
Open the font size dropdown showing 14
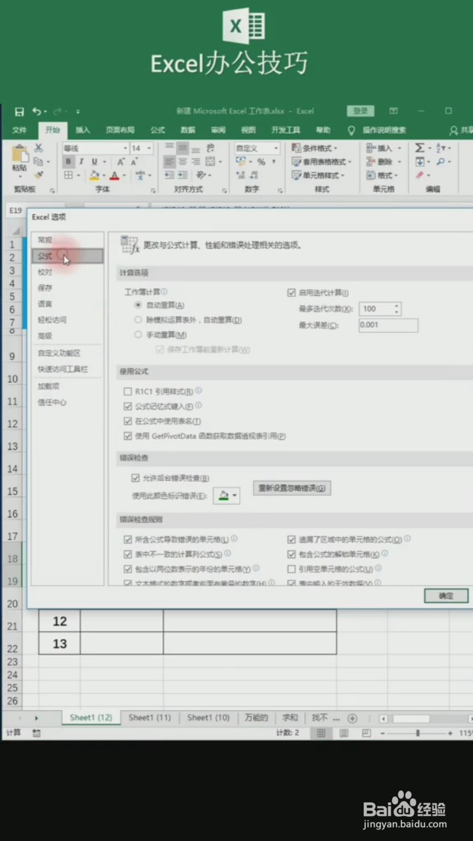tap(149, 148)
